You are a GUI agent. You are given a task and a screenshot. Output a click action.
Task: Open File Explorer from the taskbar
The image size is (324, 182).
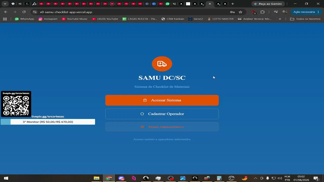[96, 178]
